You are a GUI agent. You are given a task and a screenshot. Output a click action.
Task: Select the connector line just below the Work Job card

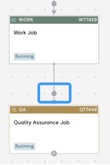(x=54, y=74)
